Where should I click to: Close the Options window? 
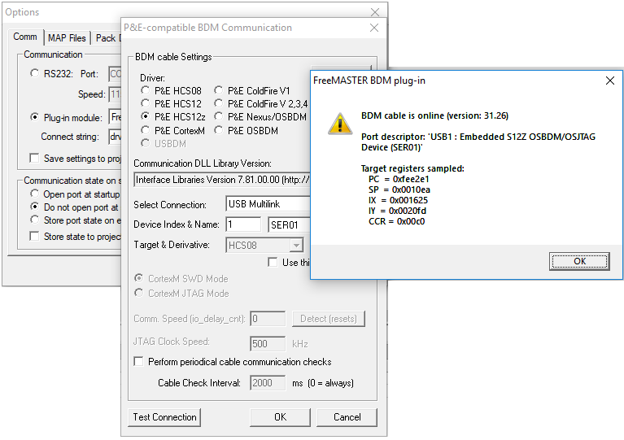(375, 12)
